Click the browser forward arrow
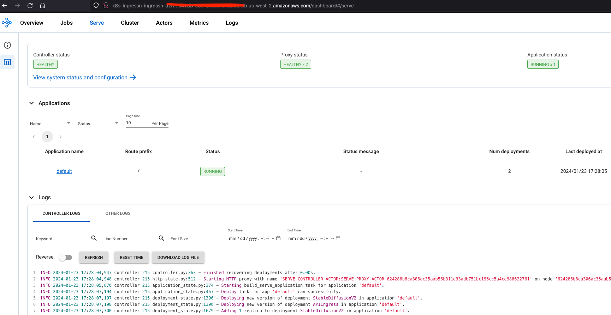The width and height of the screenshot is (611, 315). 17,6
